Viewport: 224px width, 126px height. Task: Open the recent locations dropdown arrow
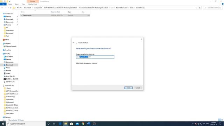coord(8,8)
